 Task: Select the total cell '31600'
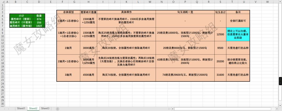[220, 75]
